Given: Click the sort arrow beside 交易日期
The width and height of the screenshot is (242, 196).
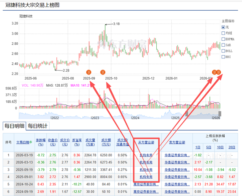Looking at the screenshot, I should pyautogui.click(x=31, y=142).
